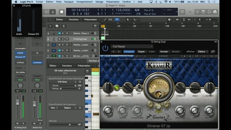Open the media browser icon
The image size is (231, 130).
pyautogui.click(x=215, y=12)
